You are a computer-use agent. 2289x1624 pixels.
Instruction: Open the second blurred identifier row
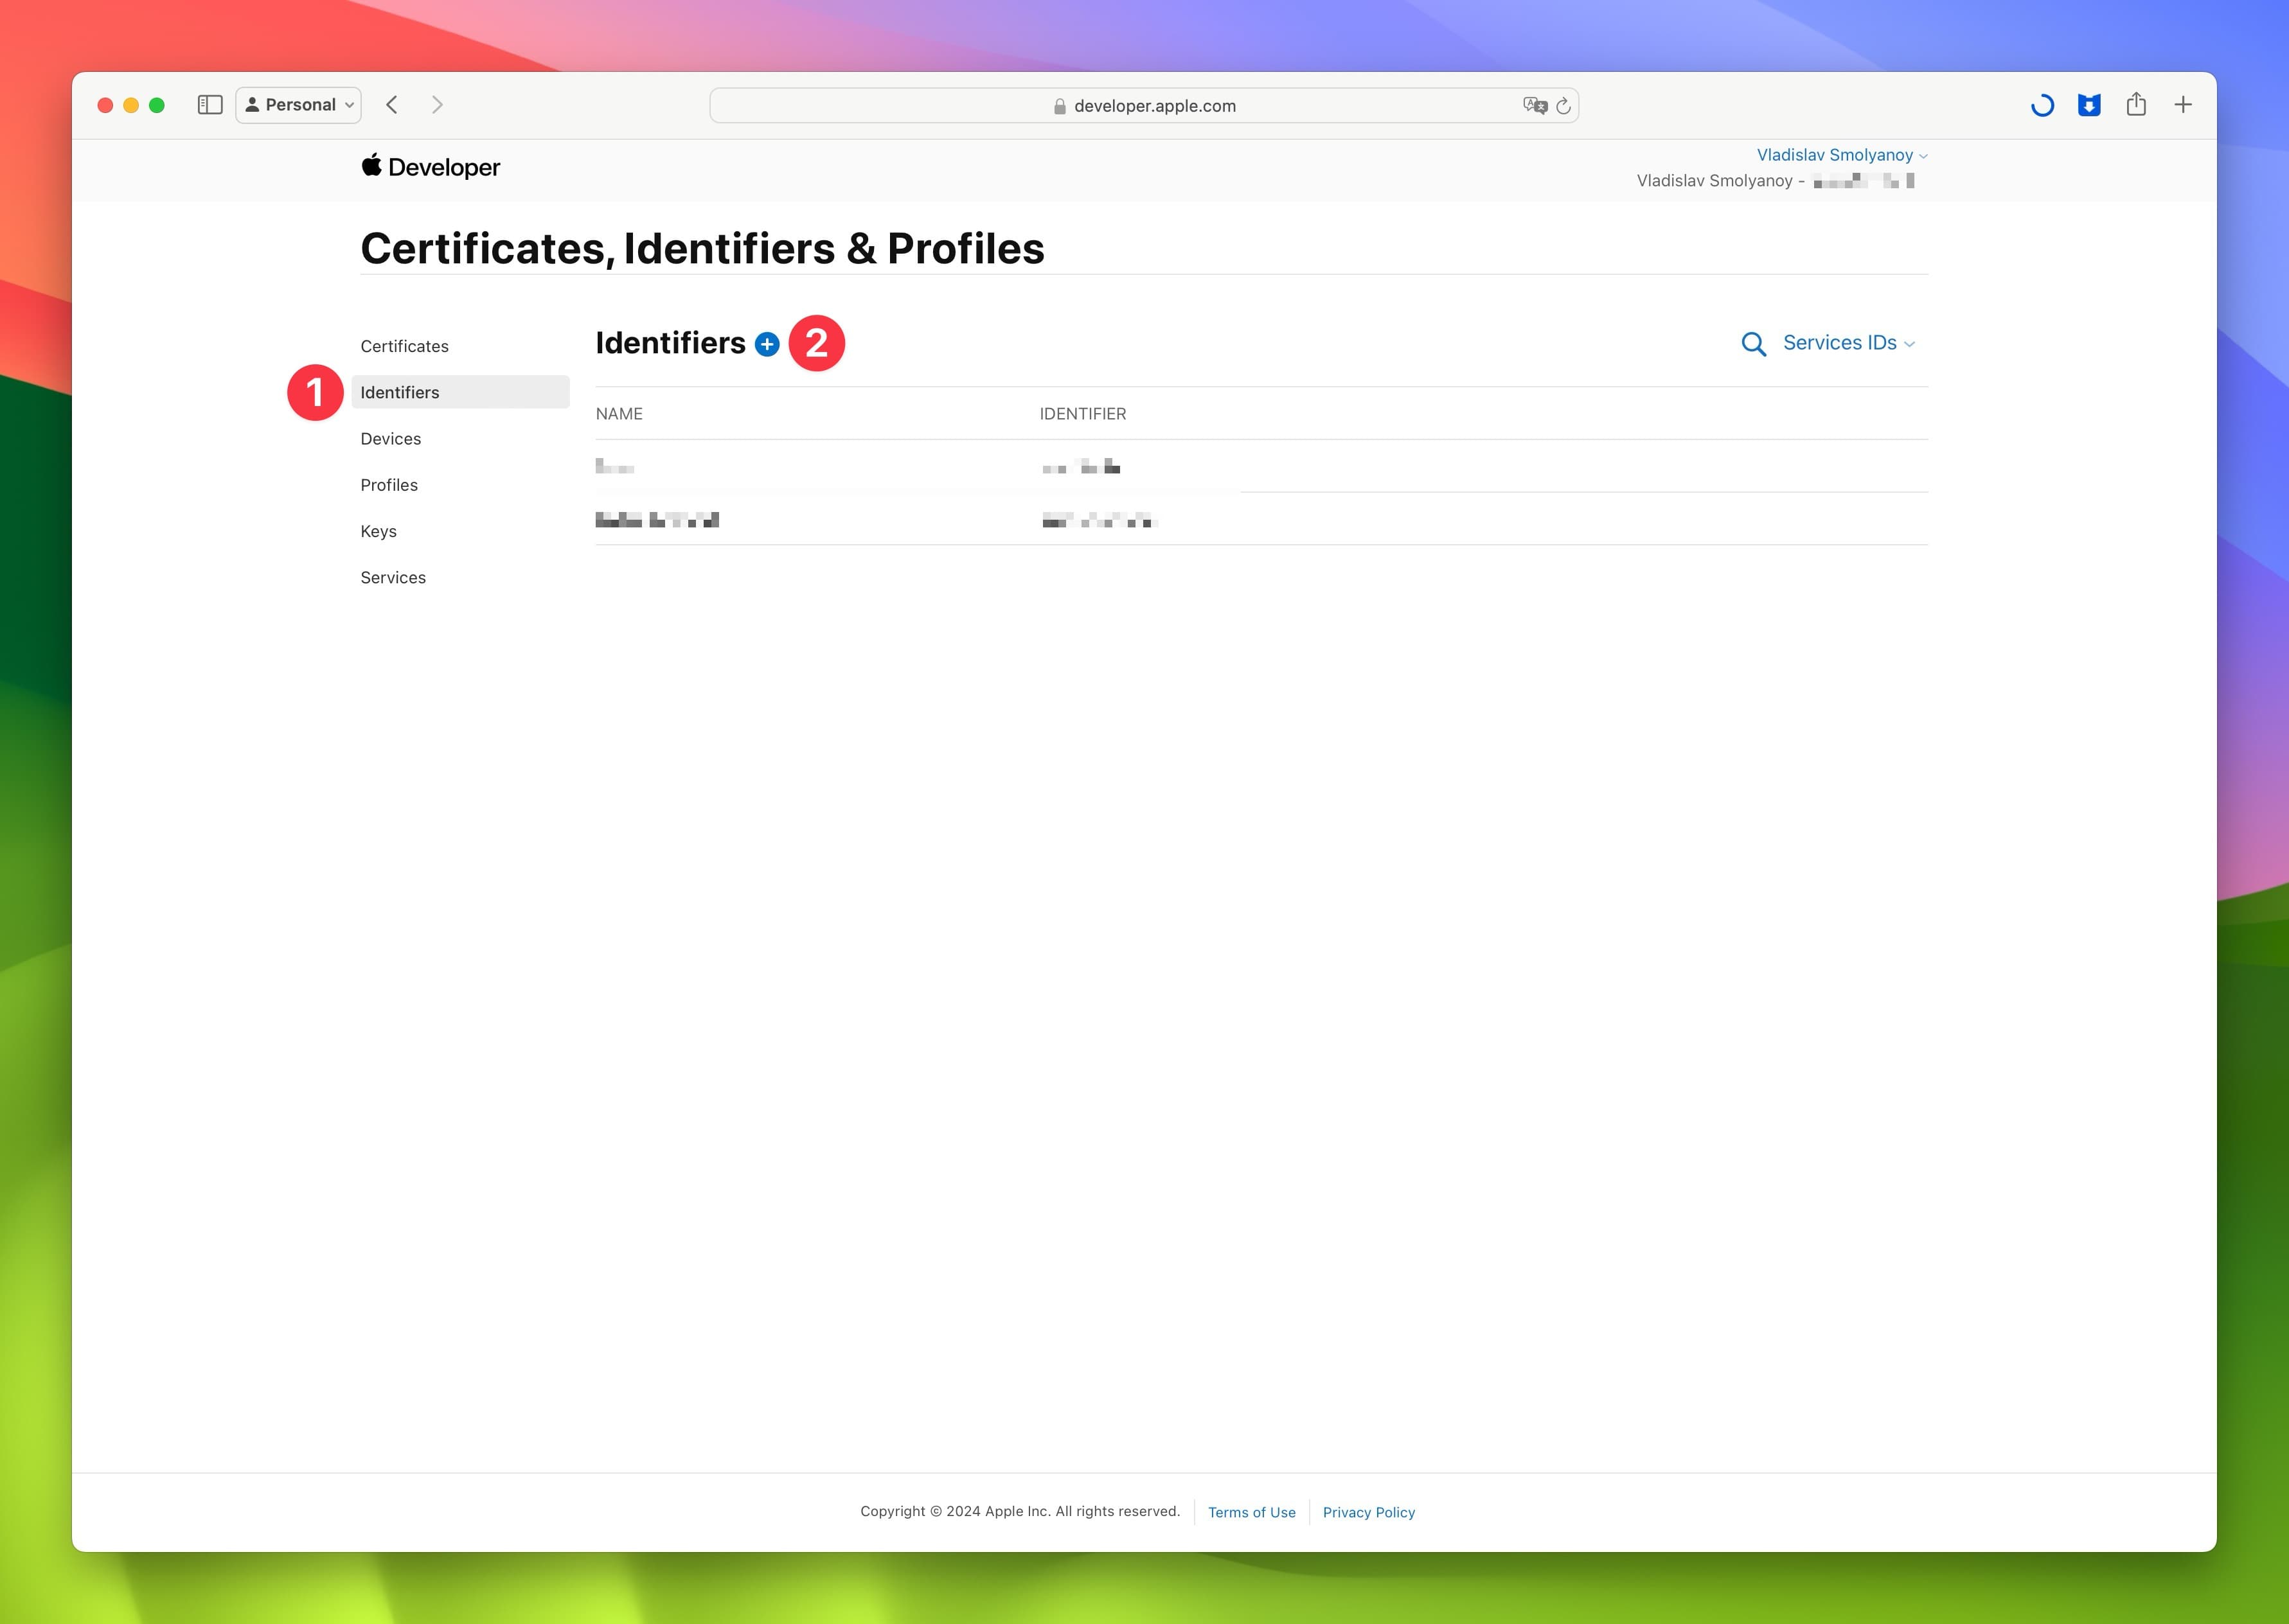tap(1261, 519)
